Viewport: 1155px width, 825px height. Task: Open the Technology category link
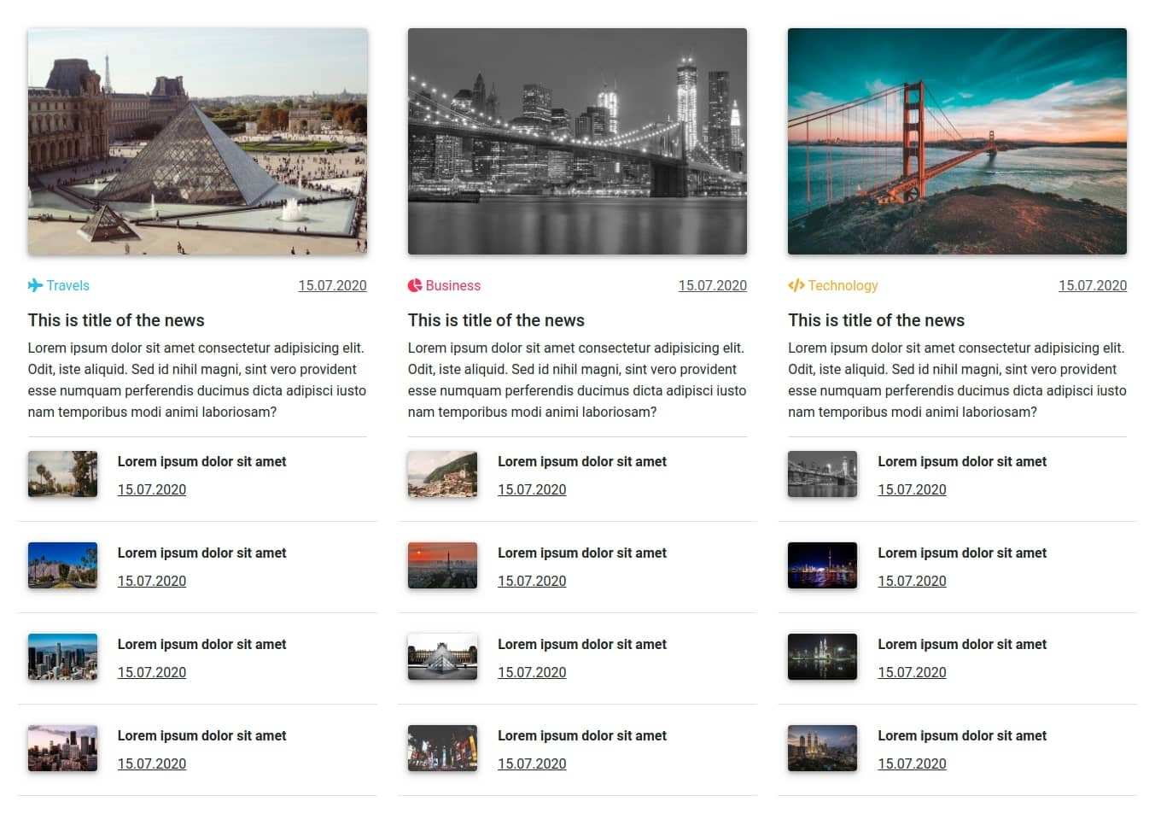click(842, 285)
